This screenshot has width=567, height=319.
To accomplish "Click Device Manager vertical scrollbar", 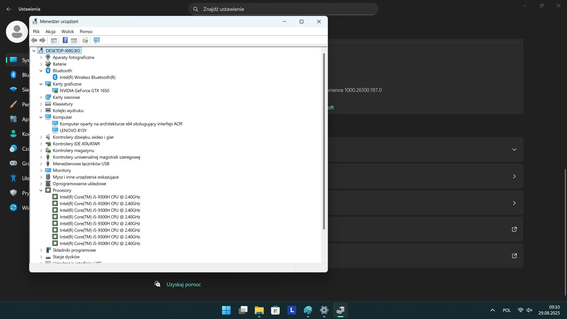I will pos(324,141).
